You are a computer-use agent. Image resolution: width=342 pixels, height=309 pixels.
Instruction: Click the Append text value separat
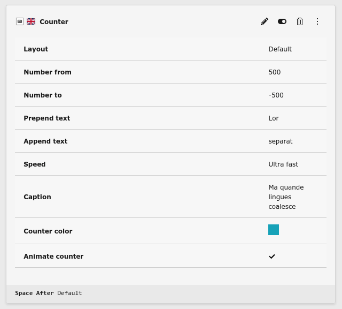[x=281, y=141]
